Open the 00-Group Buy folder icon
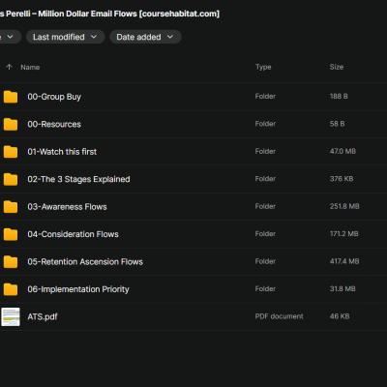This screenshot has height=387, width=387. tap(11, 97)
